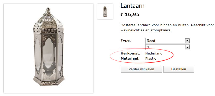Click the Verder winkelen button
The height and width of the screenshot is (96, 215).
click(141, 69)
